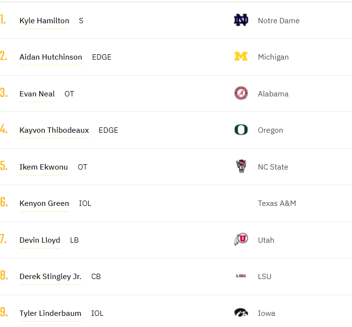This screenshot has height=327, width=352.
Task: Open Derek Stingley Jr.'s profile
Action: tap(50, 277)
